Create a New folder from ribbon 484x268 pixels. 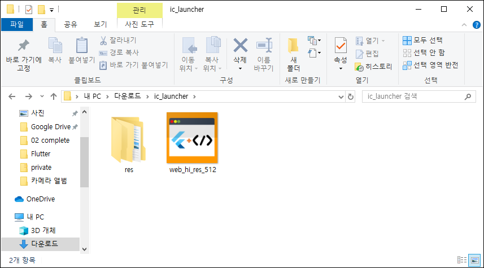click(294, 54)
